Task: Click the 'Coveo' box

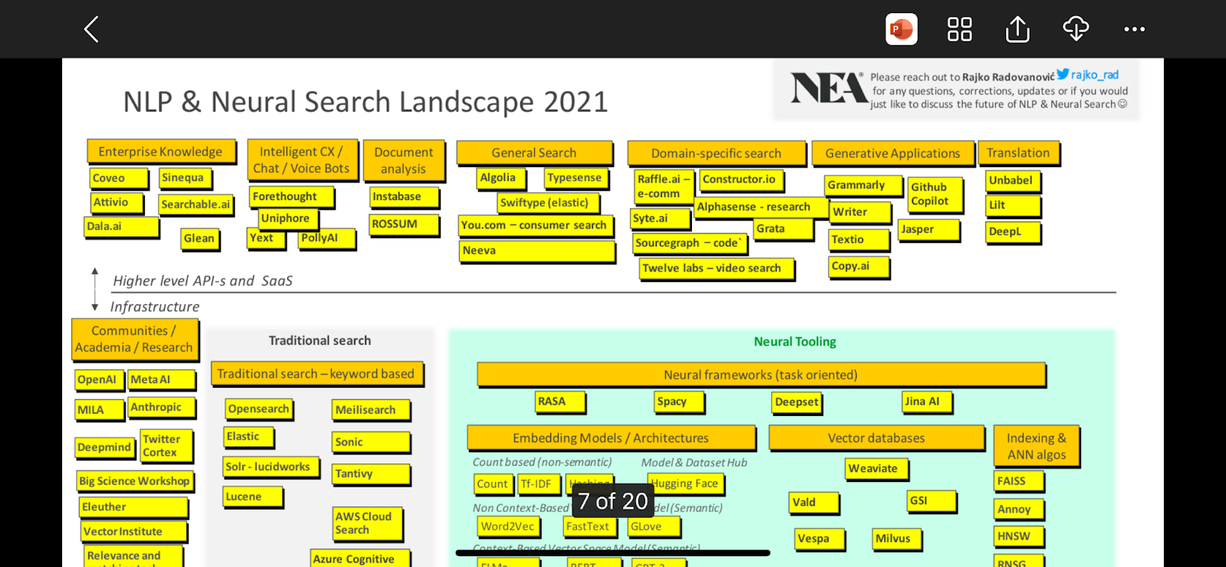Action: pos(119,178)
